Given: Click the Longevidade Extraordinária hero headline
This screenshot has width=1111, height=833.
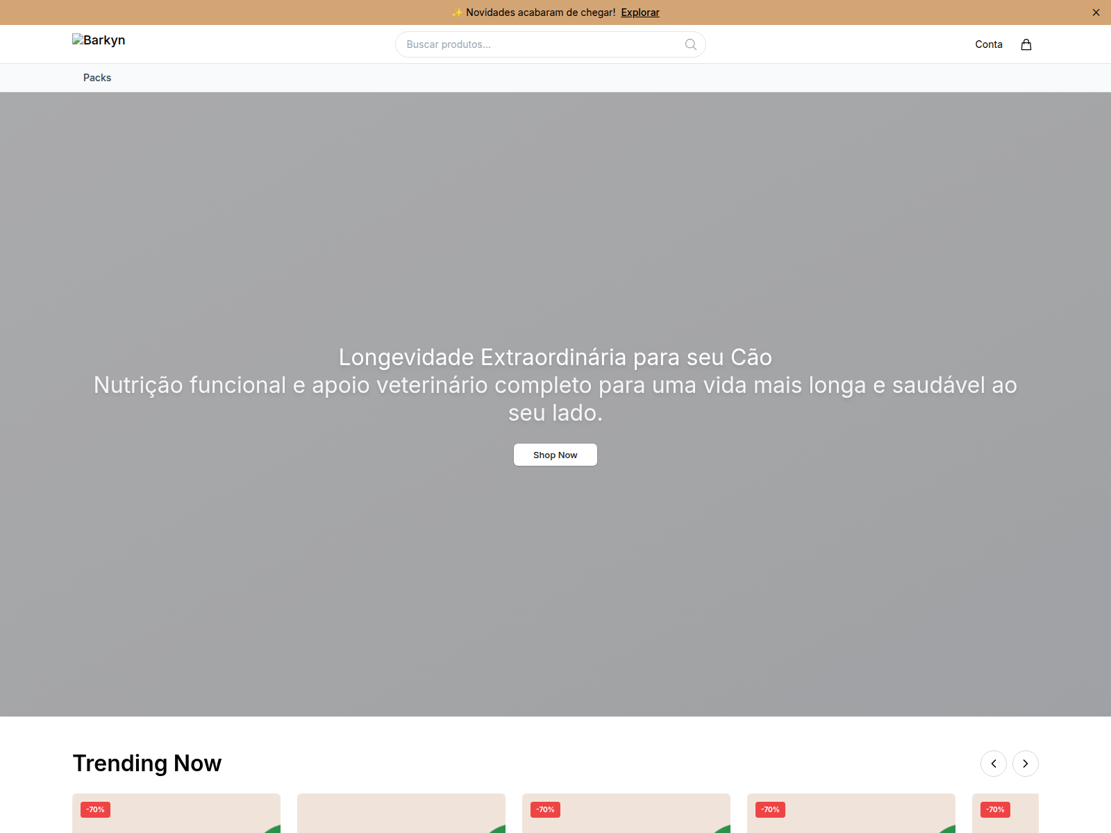Looking at the screenshot, I should pyautogui.click(x=555, y=357).
